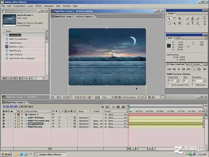The image size is (209, 157).
Task: Hide the night-Wall.png layer
Action: point(4,118)
